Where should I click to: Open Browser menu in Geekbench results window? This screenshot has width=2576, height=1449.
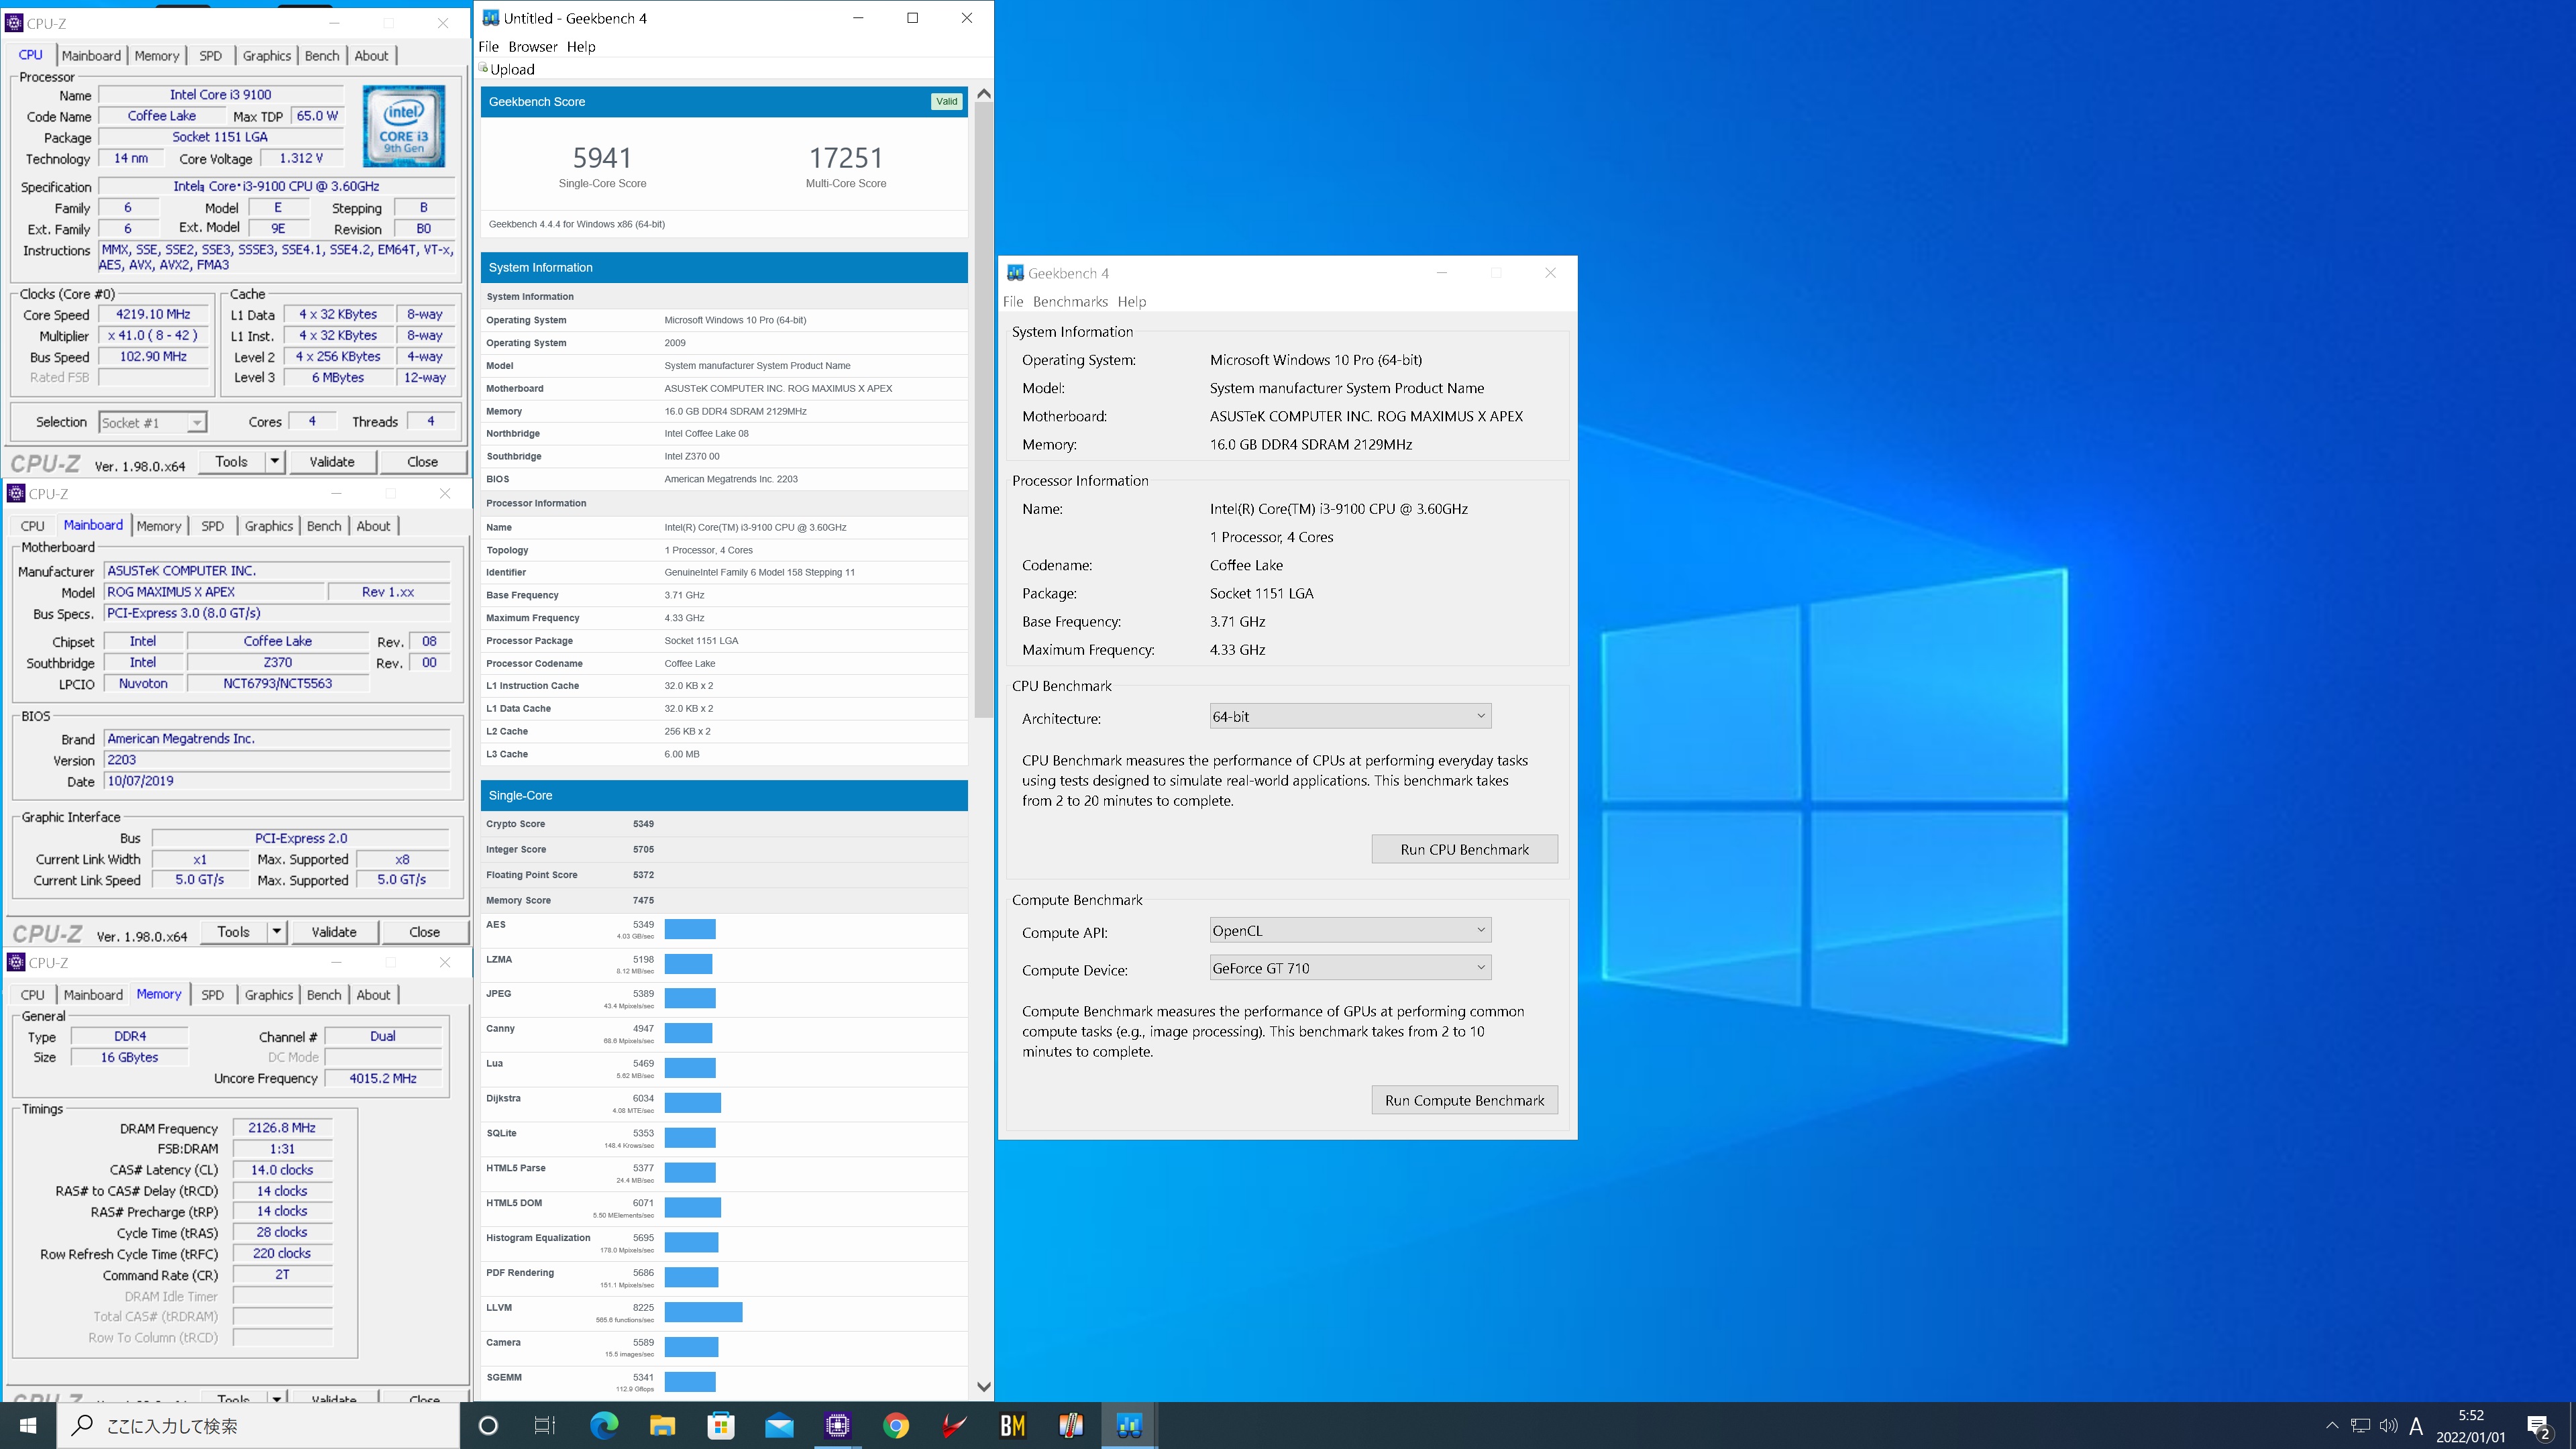click(532, 46)
